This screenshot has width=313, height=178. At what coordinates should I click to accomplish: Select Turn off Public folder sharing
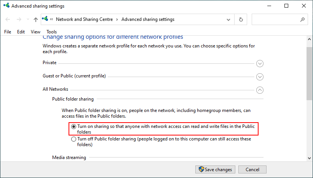click(73, 139)
